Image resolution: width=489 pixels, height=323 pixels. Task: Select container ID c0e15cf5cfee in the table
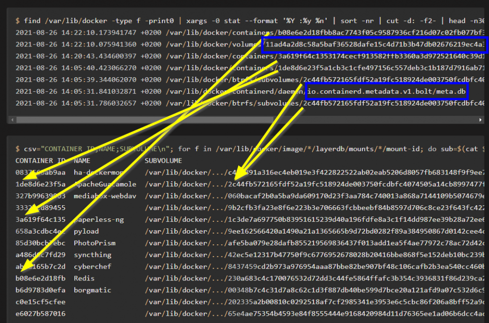41,302
